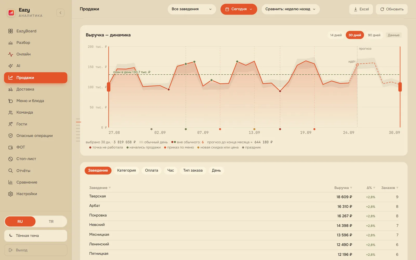The image size is (416, 260).
Task: Grab the left chart range handle
Action: coord(109,87)
